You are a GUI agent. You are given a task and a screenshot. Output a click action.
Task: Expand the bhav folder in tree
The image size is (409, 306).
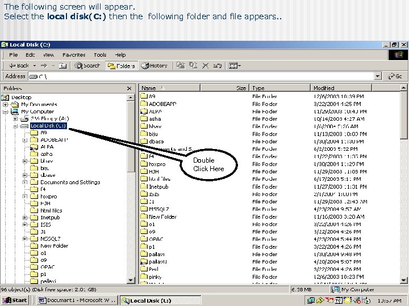pos(25,161)
